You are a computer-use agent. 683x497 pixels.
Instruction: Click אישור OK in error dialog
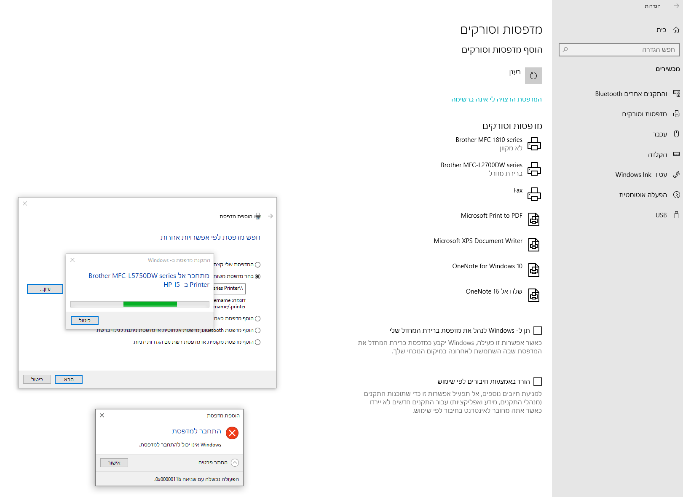[x=114, y=463]
